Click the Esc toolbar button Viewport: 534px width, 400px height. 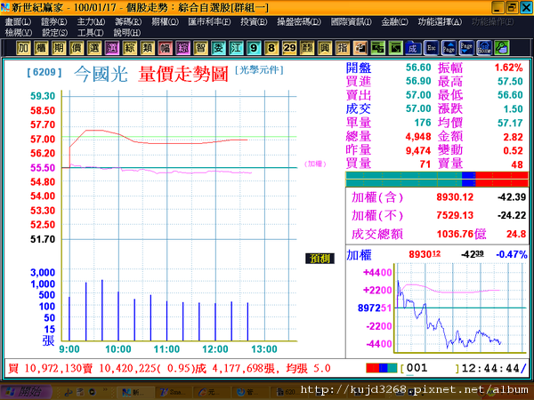(x=431, y=48)
